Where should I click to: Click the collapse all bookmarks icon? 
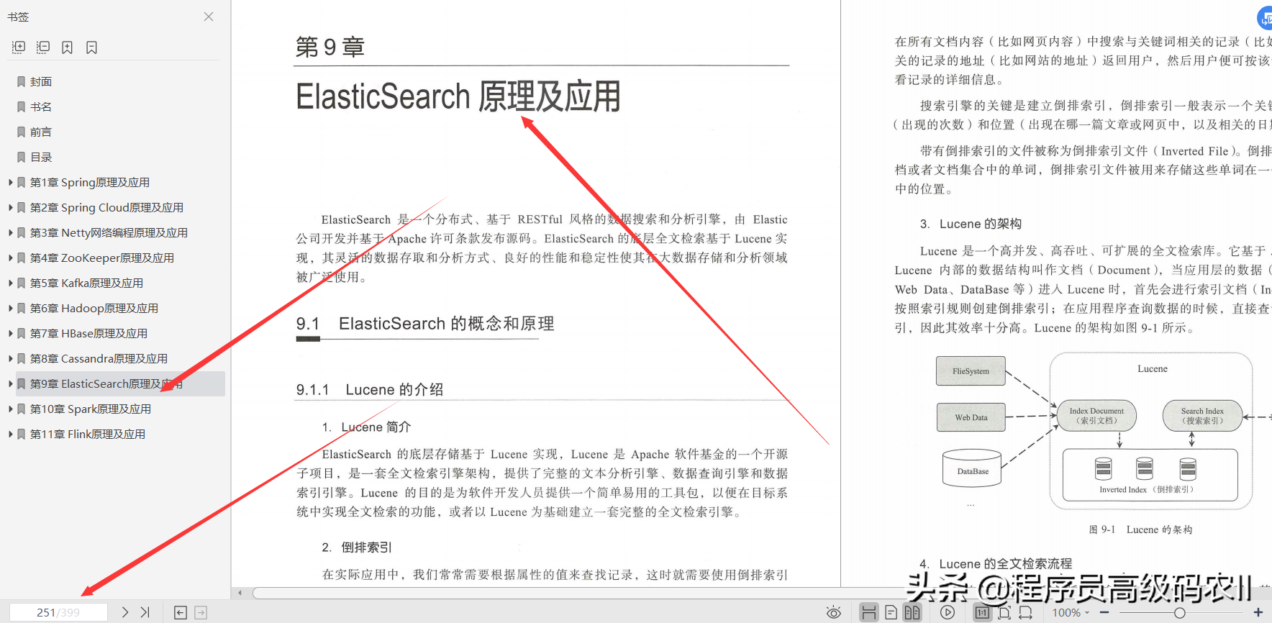click(x=43, y=47)
